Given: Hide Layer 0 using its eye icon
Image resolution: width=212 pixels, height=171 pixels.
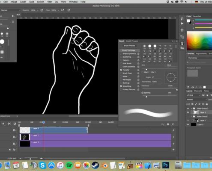Looking at the screenshot, I should 188,124.
